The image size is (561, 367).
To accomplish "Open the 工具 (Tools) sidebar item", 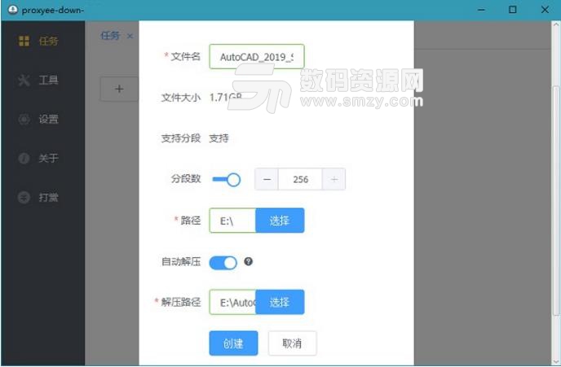I will (43, 80).
